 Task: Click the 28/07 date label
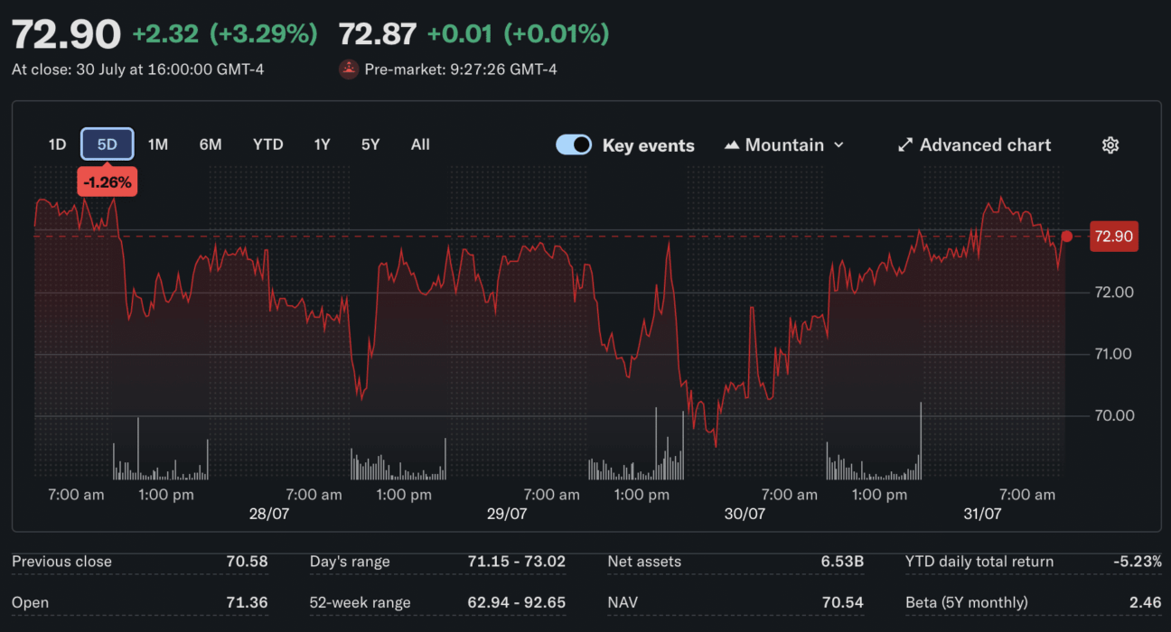[x=269, y=514]
